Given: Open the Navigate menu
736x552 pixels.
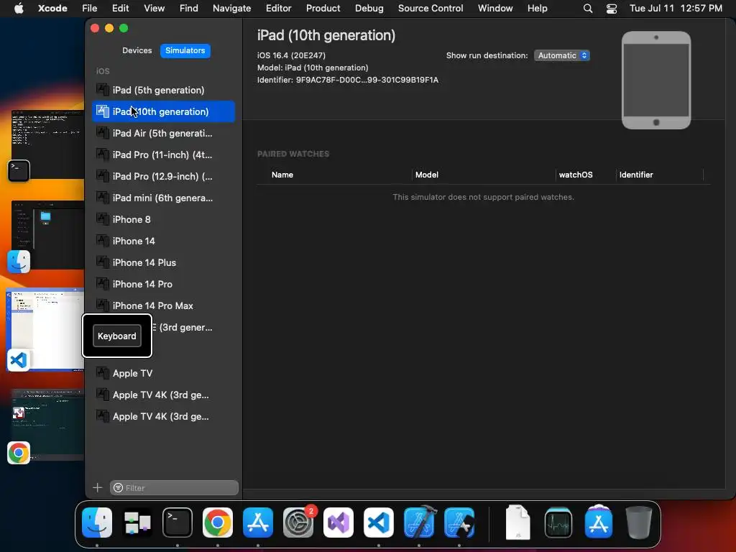Looking at the screenshot, I should click(x=232, y=9).
